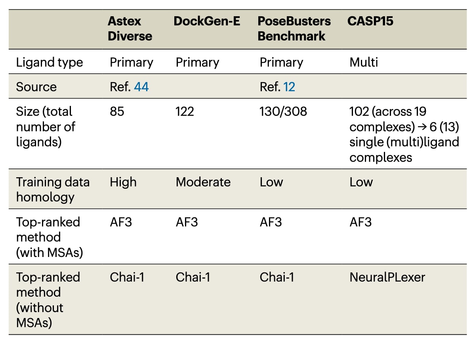Click the DockGen-E column header
Image resolution: width=473 pixels, height=345 pixels.
click(x=207, y=21)
